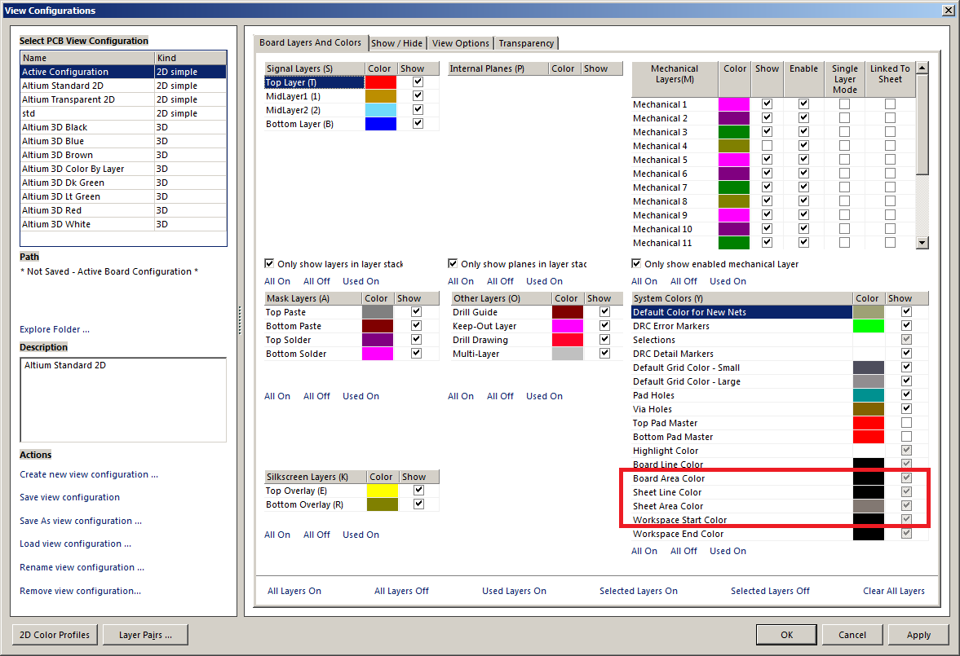Toggle Show for MidLayer1

tap(418, 96)
